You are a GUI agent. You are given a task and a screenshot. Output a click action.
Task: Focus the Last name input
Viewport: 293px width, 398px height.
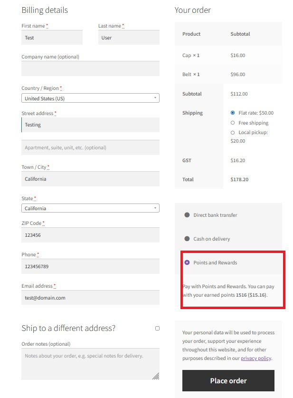coord(129,38)
